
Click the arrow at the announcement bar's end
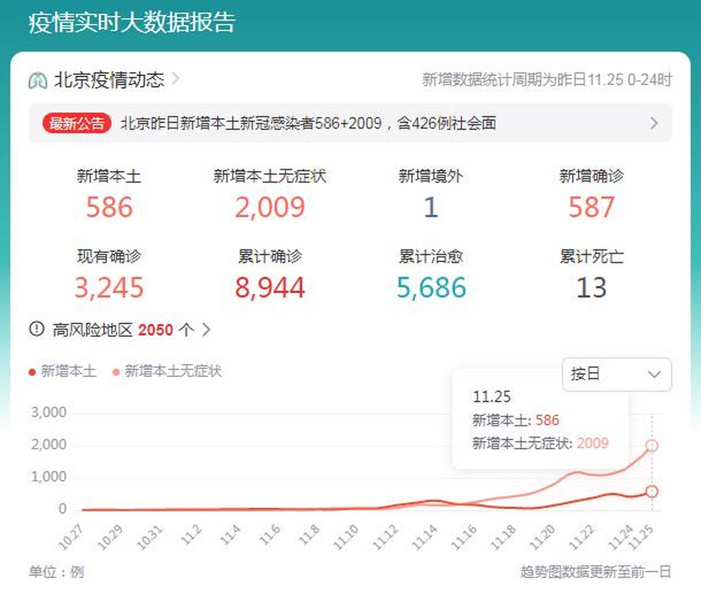pos(654,123)
